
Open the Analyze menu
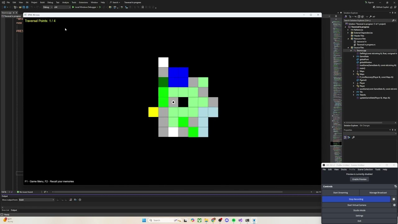pyautogui.click(x=65, y=2)
